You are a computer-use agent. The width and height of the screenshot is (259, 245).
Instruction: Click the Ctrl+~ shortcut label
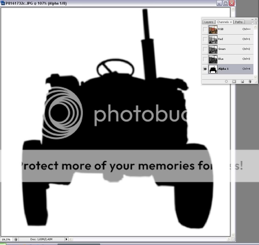tap(246, 29)
